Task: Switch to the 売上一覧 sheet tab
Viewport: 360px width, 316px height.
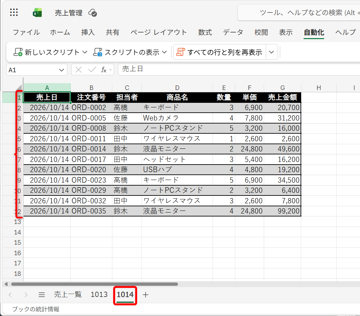Action: (x=68, y=294)
